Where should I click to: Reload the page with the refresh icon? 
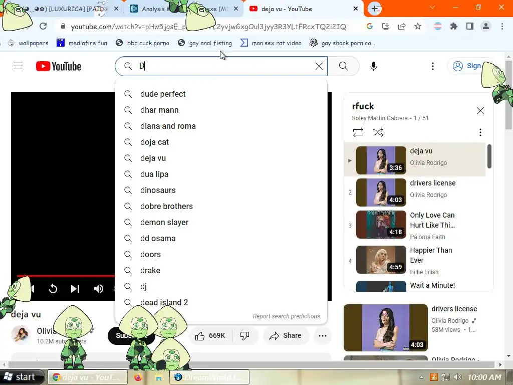pos(43,26)
